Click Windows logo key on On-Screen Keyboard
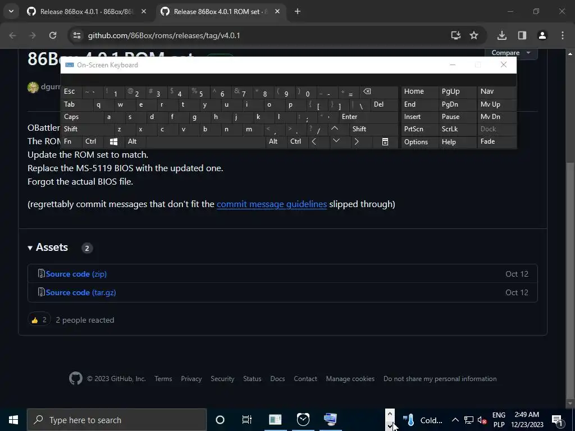 [x=114, y=141]
